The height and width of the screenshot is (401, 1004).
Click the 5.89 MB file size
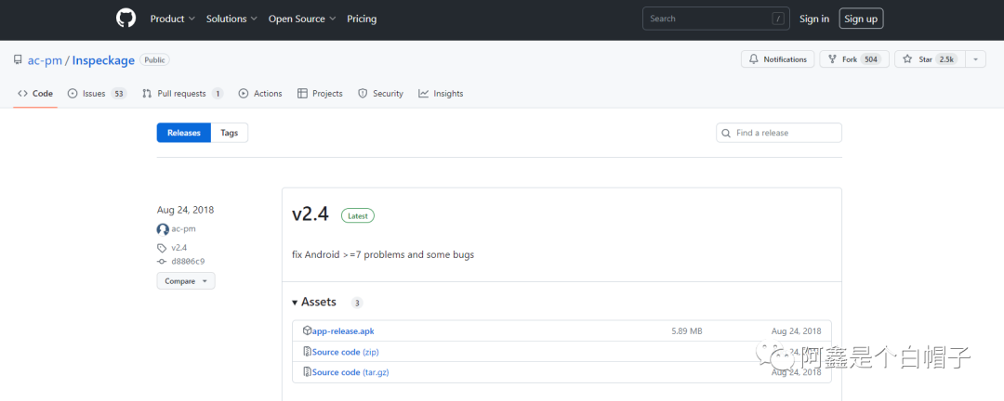pos(686,330)
